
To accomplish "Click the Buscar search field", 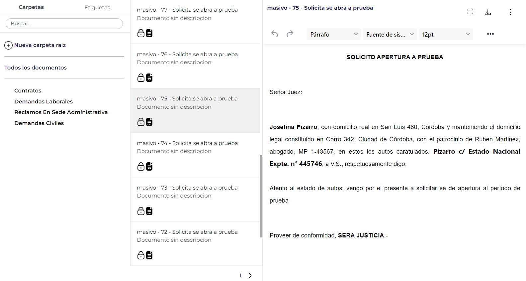I will (64, 24).
